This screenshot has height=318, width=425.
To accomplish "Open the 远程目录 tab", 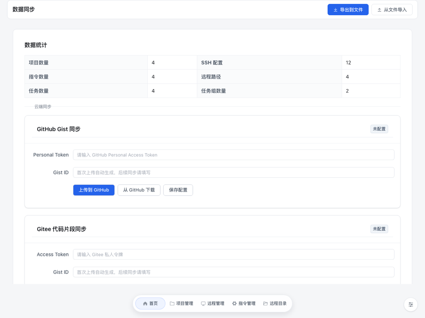I will click(275, 304).
